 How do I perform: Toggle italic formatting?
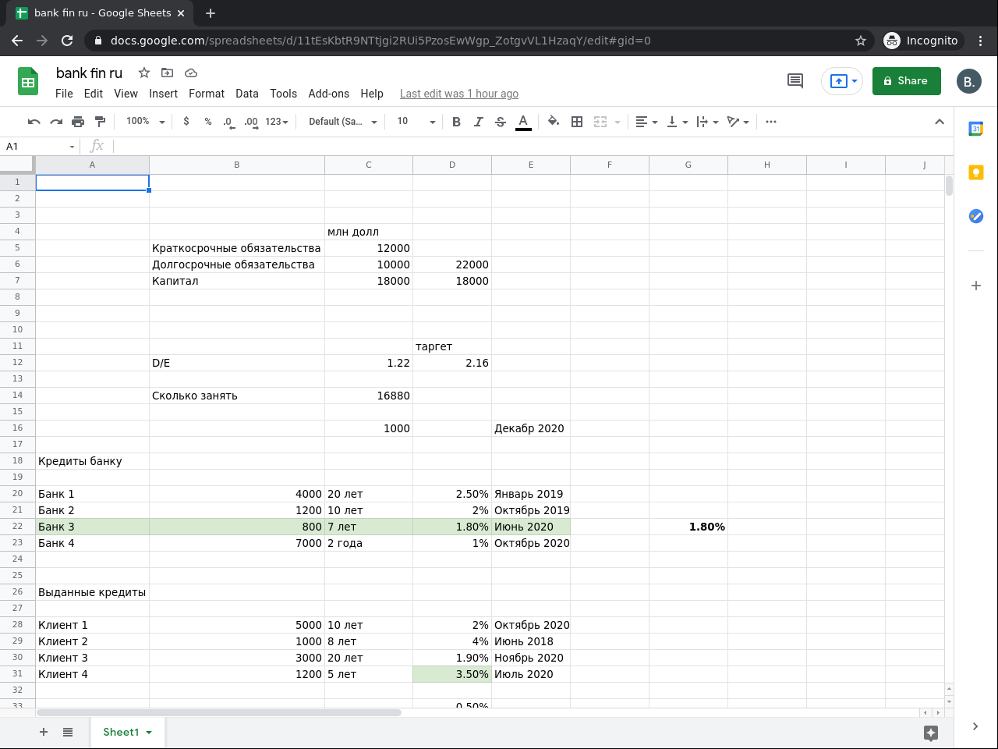[x=478, y=122]
